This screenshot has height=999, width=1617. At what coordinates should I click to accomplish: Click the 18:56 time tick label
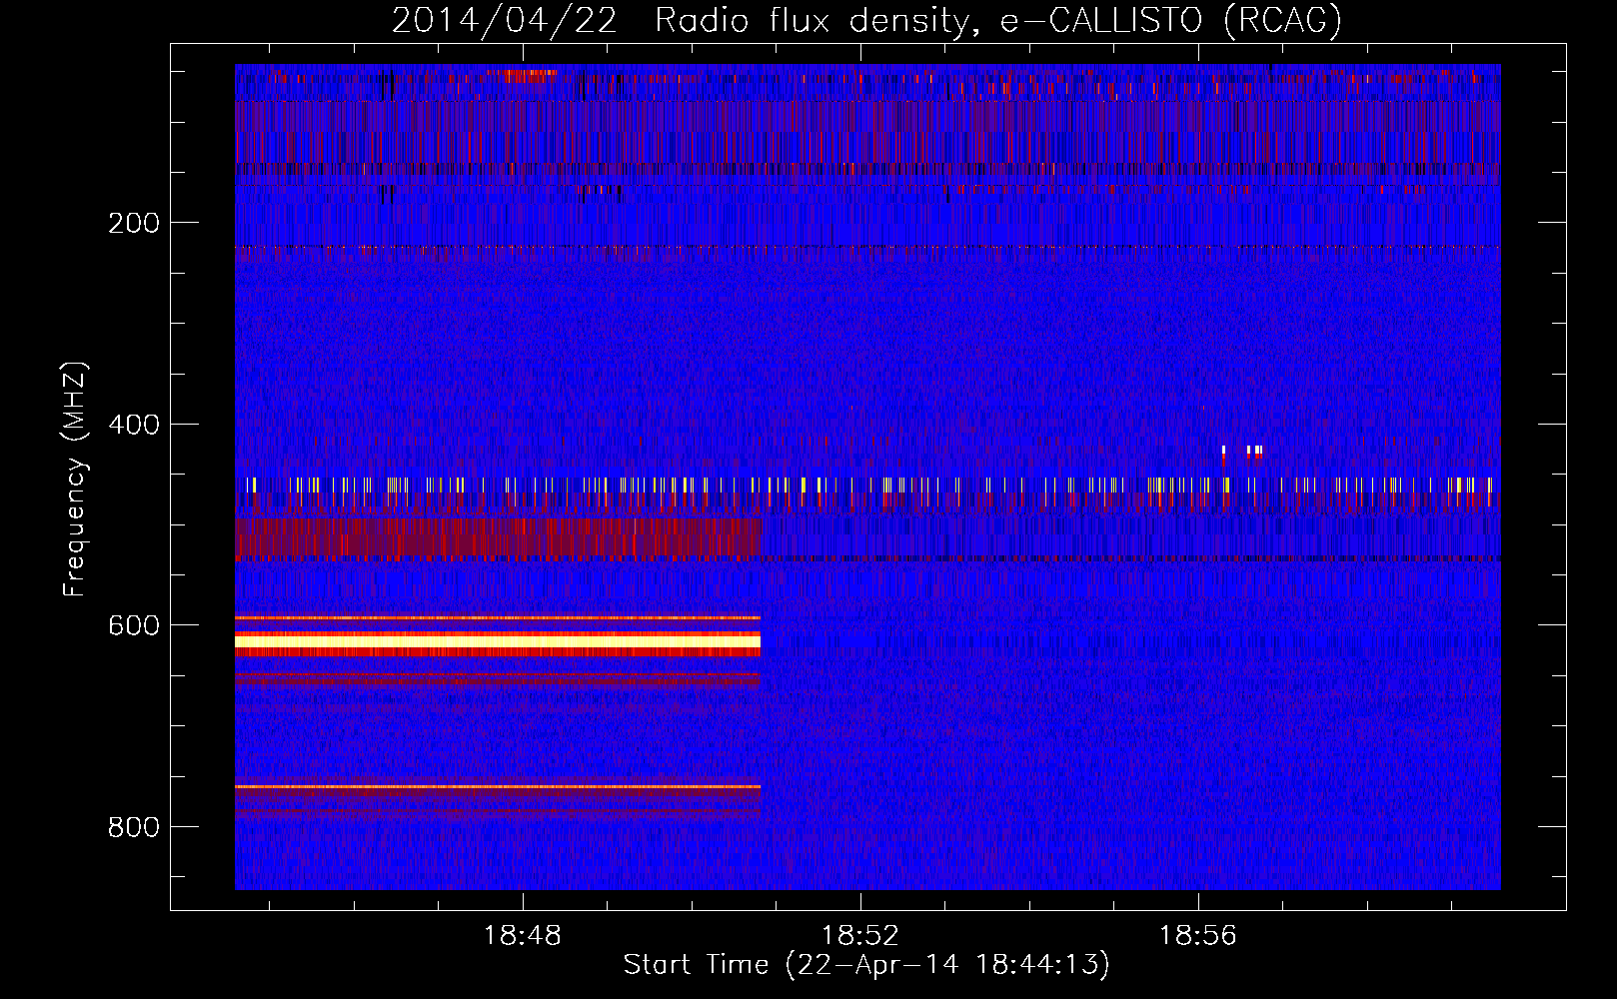coord(1197,936)
